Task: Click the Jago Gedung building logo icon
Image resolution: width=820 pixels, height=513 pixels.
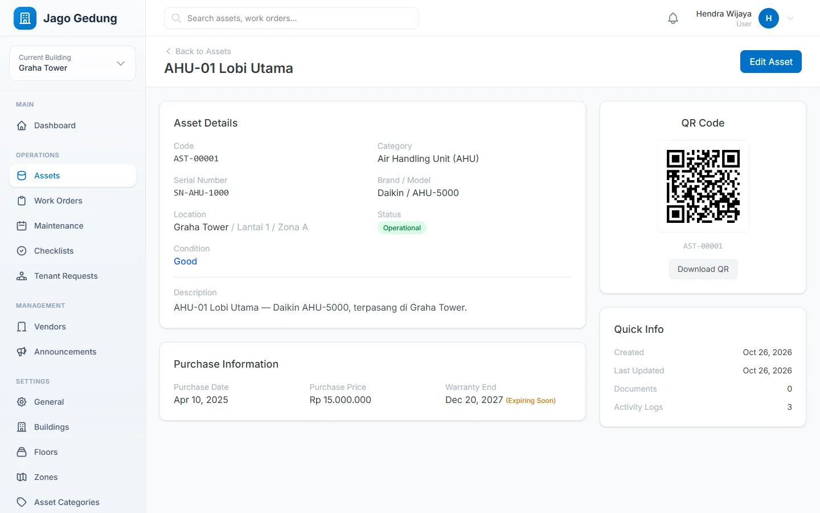Action: 25,18
